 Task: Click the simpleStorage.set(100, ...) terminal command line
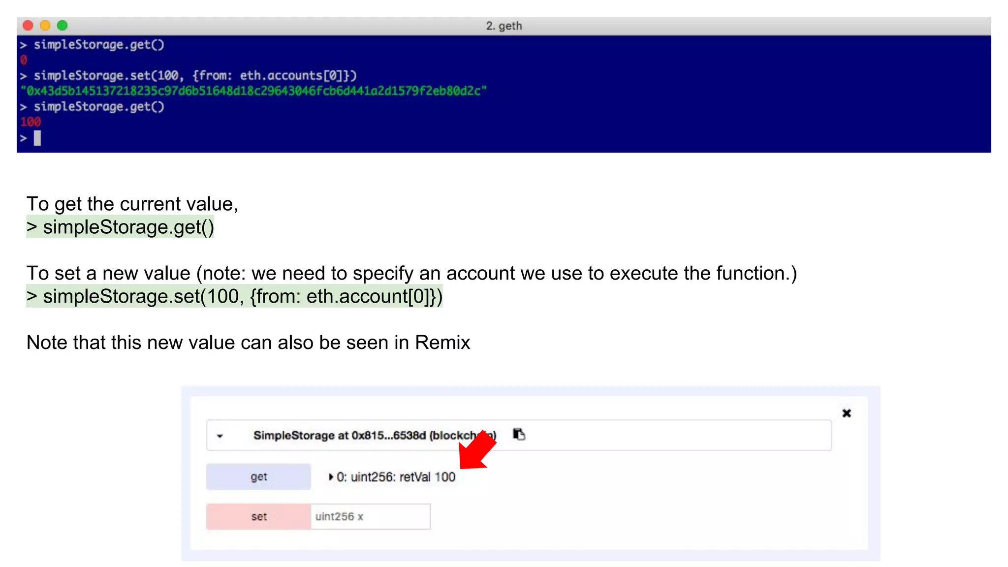[x=189, y=75]
